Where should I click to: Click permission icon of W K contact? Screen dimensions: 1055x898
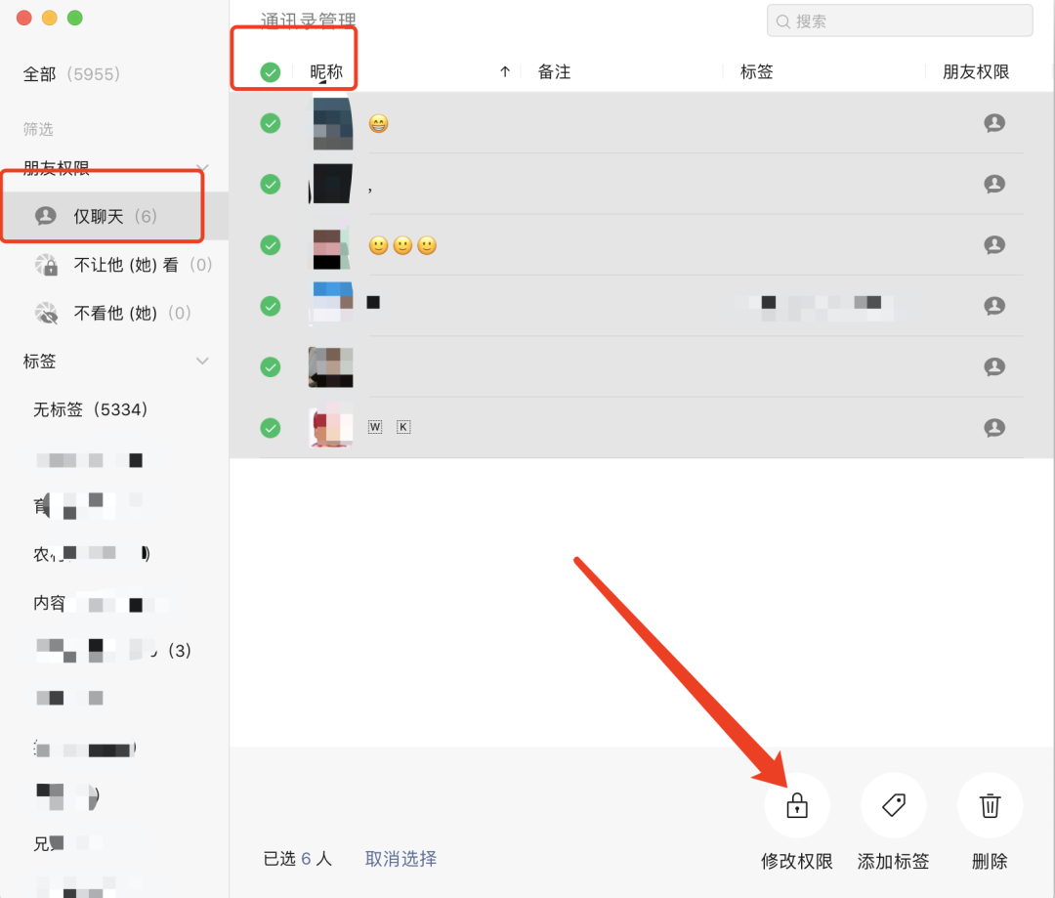point(994,427)
